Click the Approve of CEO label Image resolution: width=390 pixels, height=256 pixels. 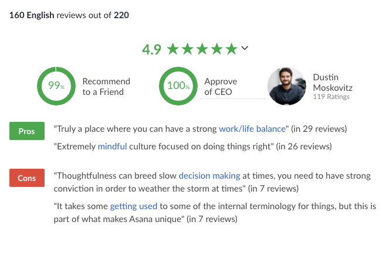pyautogui.click(x=221, y=87)
